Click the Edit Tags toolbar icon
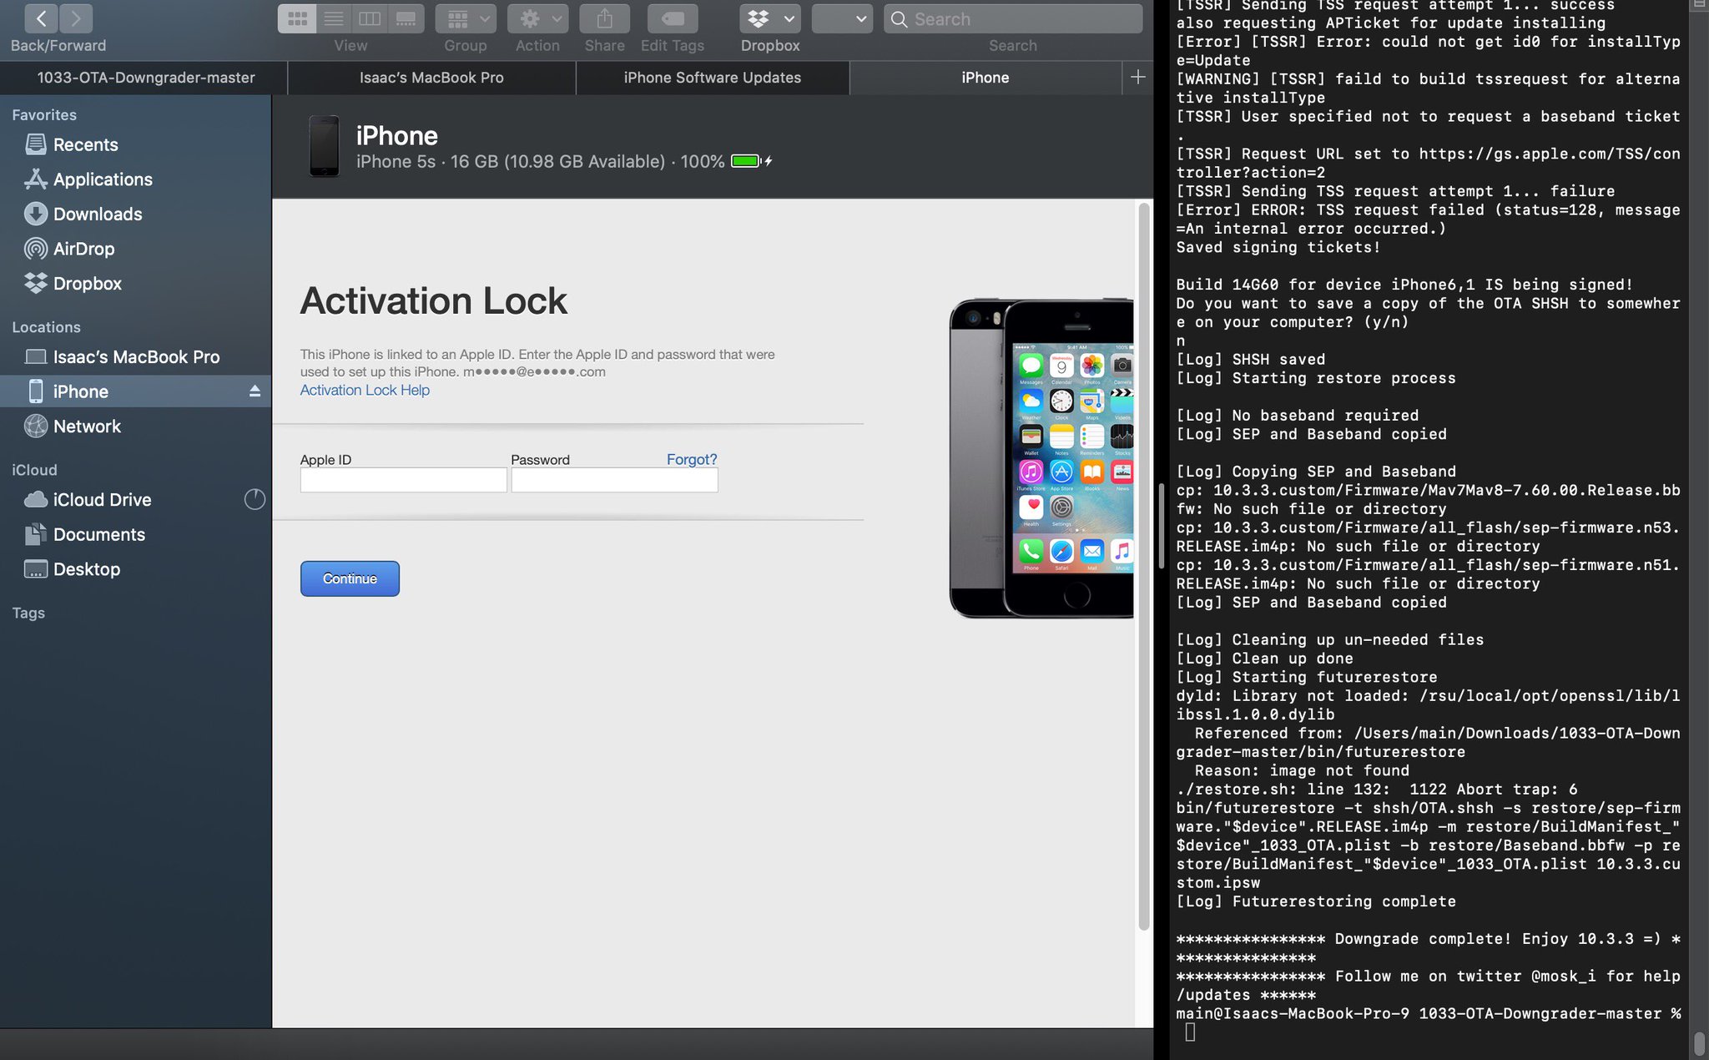1709x1060 pixels. click(672, 18)
